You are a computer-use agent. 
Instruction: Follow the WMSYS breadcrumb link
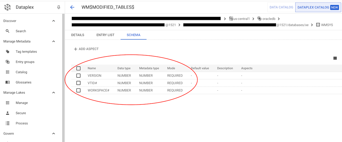click(327, 25)
